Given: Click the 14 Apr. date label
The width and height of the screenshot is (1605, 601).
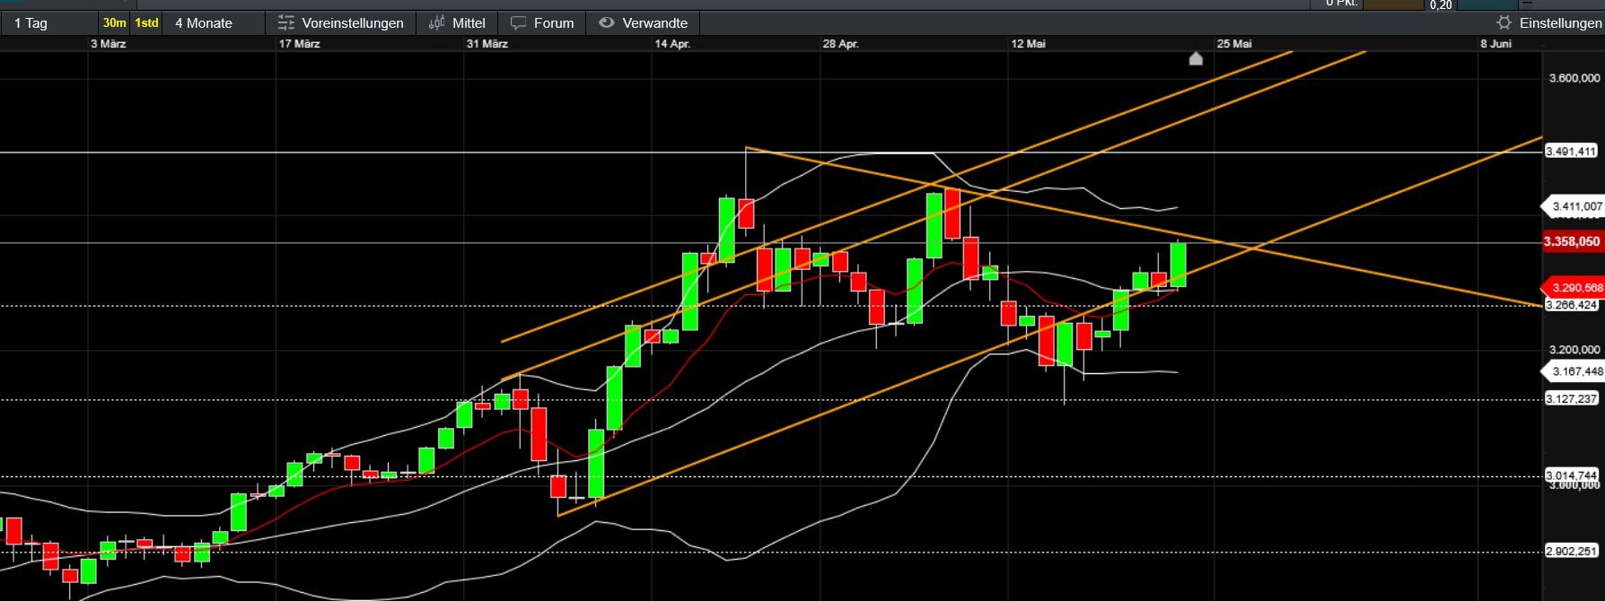Looking at the screenshot, I should (672, 44).
